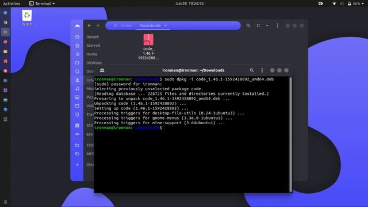Image resolution: width=368 pixels, height=207 pixels.
Task: Open the network share icon in sidebar
Action: [77, 134]
